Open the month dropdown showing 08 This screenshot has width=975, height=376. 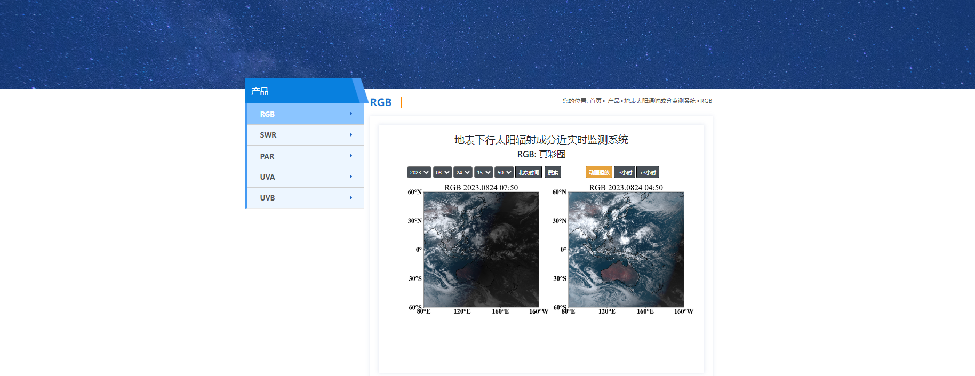click(x=442, y=172)
